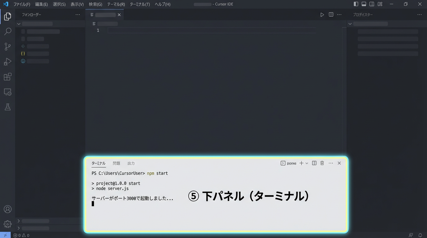Select the Explorer icon in activity bar
This screenshot has height=238, width=427.
(x=7, y=16)
